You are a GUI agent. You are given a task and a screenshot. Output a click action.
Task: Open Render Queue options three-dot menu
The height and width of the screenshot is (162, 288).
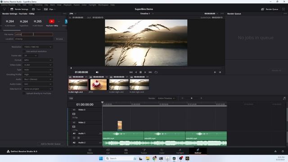(x=285, y=13)
